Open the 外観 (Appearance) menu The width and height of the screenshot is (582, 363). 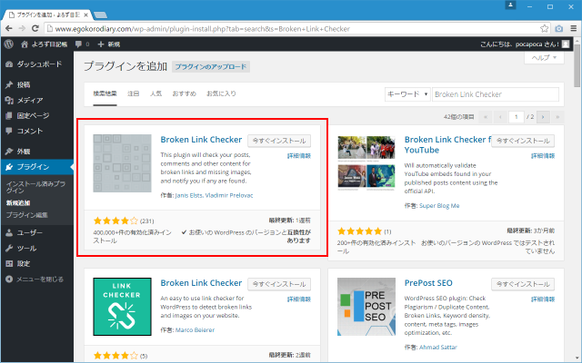(25, 152)
